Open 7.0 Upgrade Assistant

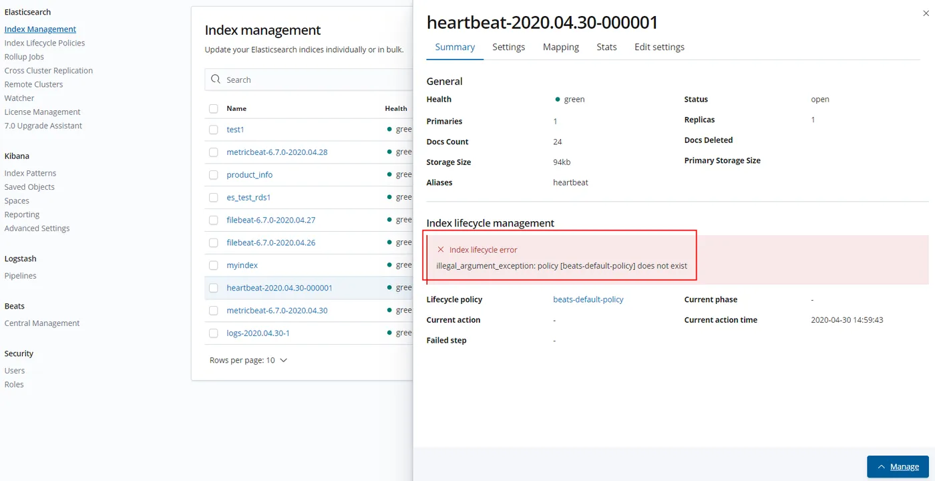click(x=43, y=126)
